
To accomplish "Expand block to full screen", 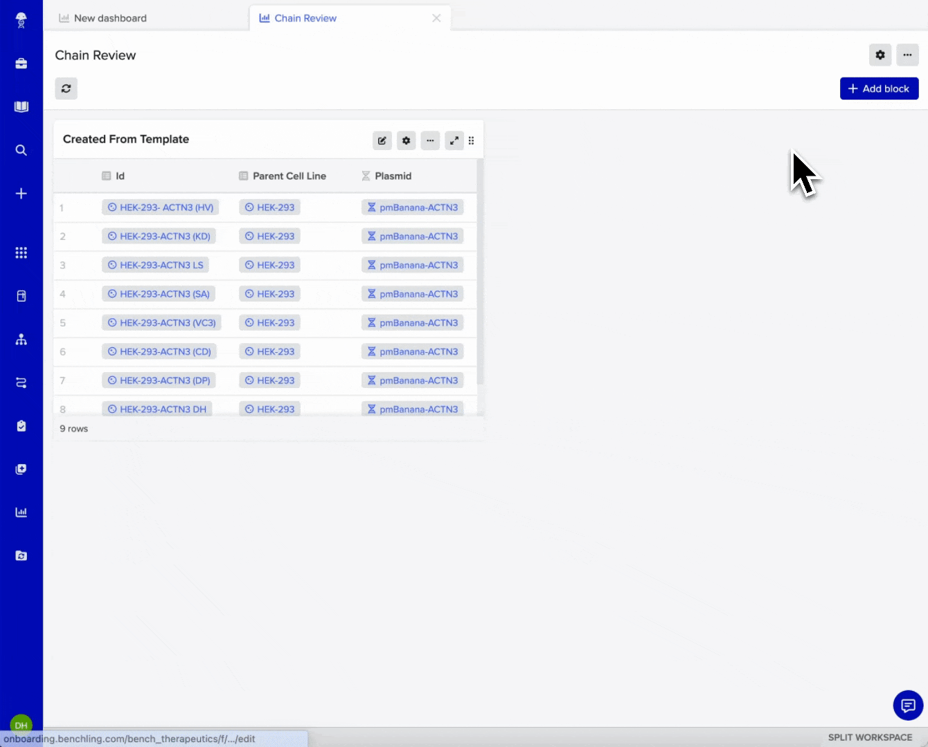I will pos(454,140).
